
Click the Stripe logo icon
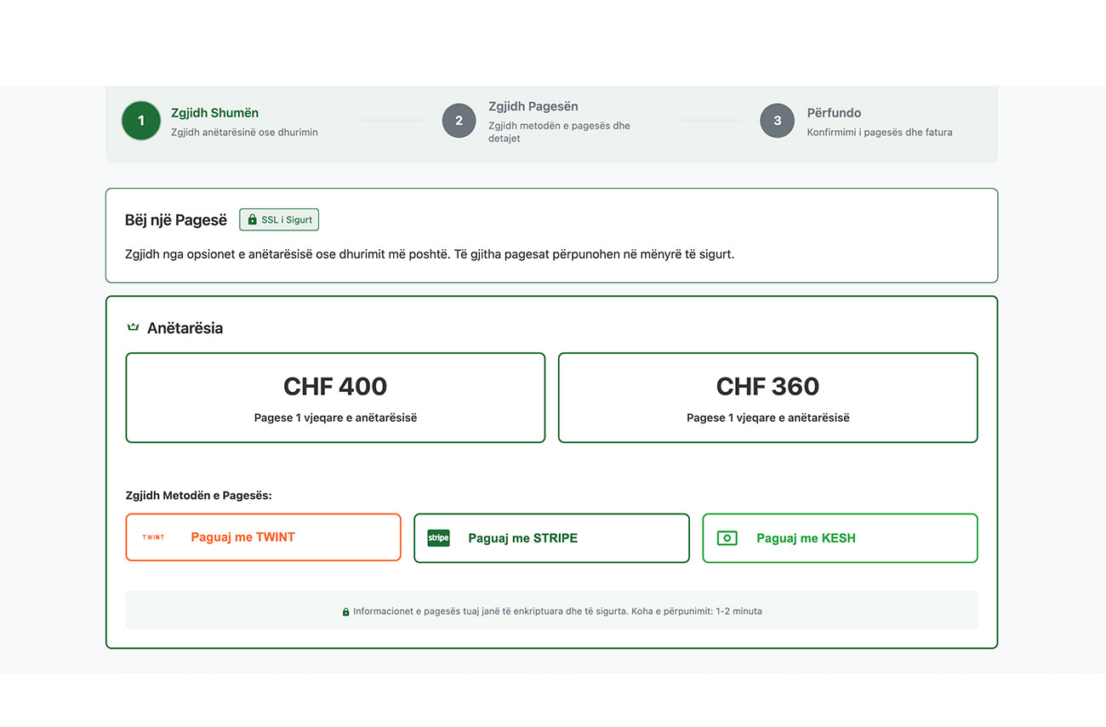click(438, 538)
